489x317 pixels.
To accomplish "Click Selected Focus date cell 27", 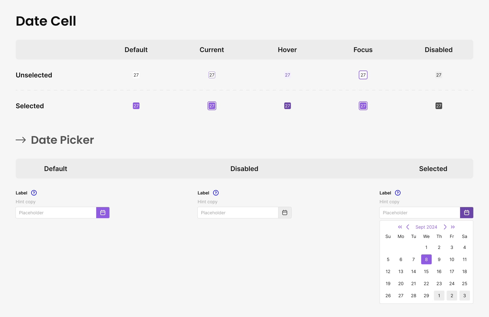I will coord(363,106).
